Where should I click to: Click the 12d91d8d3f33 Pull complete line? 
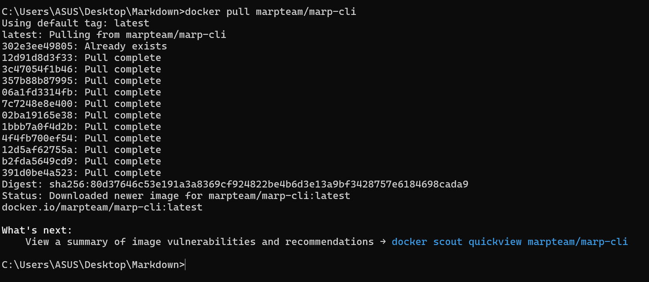pyautogui.click(x=81, y=58)
